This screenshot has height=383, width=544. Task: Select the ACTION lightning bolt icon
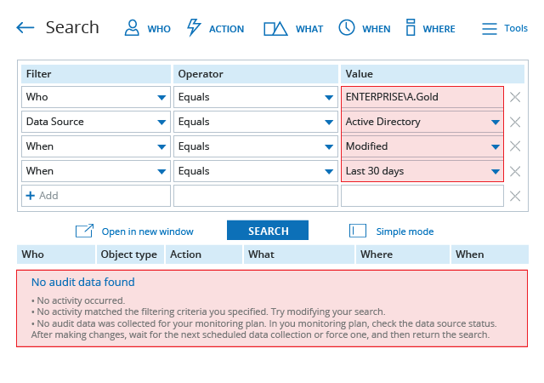click(x=194, y=27)
